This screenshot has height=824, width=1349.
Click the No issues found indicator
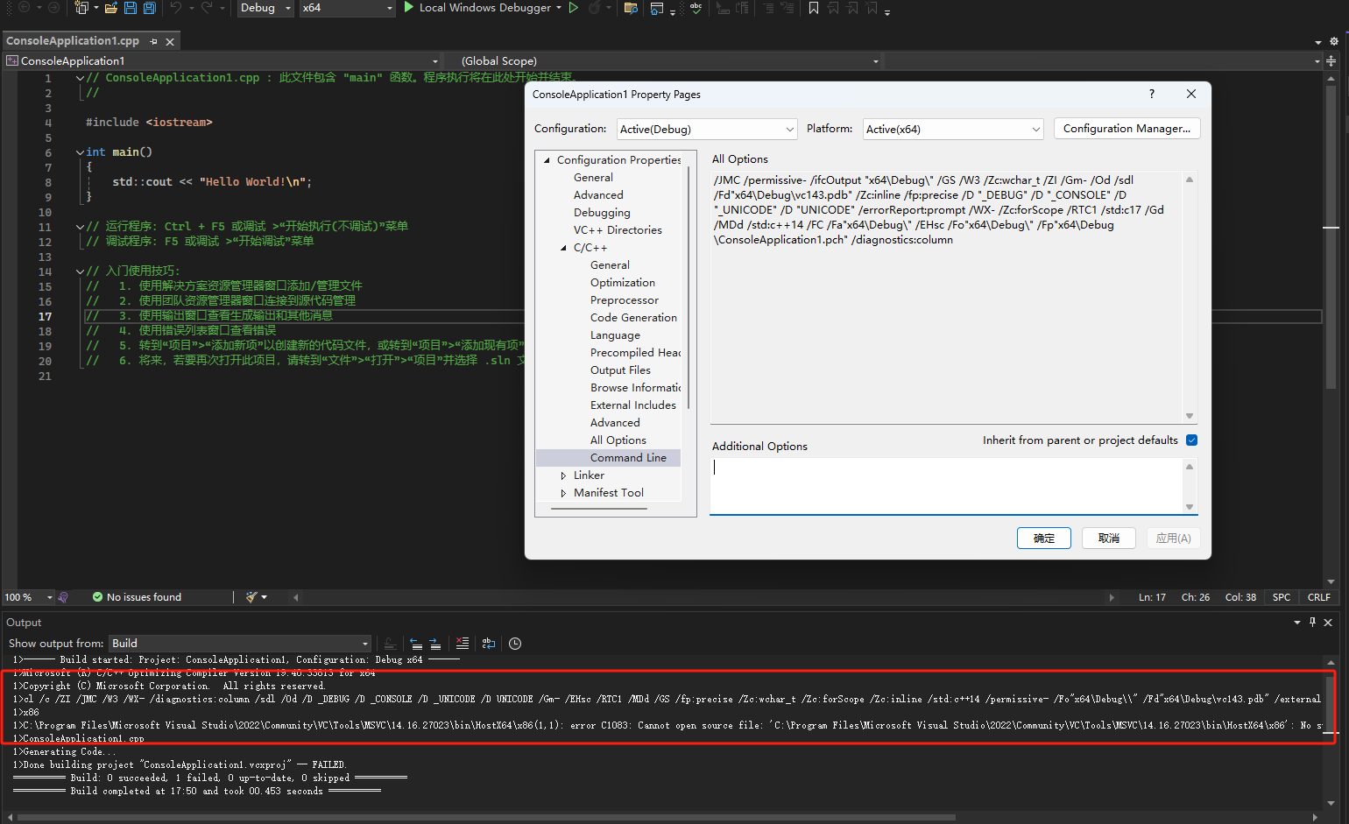tap(137, 597)
